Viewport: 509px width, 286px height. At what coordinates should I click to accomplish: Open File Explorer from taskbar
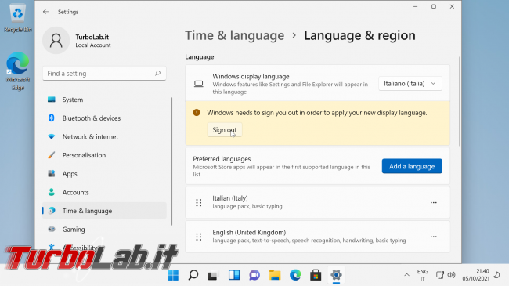[x=275, y=275]
